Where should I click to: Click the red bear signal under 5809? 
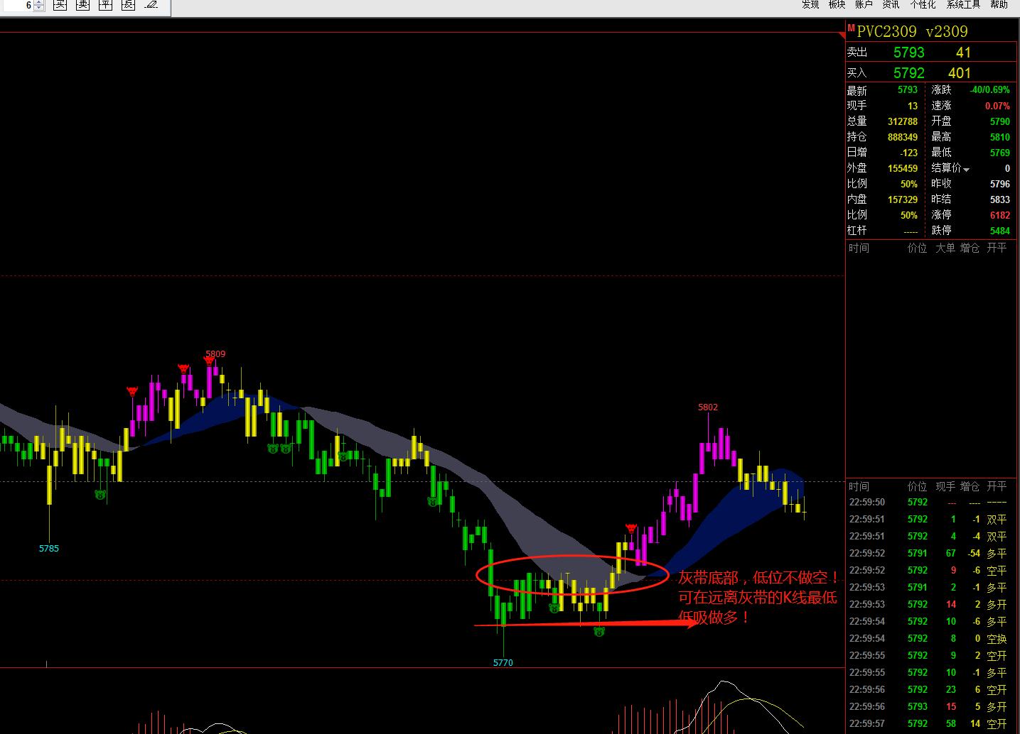coord(208,361)
